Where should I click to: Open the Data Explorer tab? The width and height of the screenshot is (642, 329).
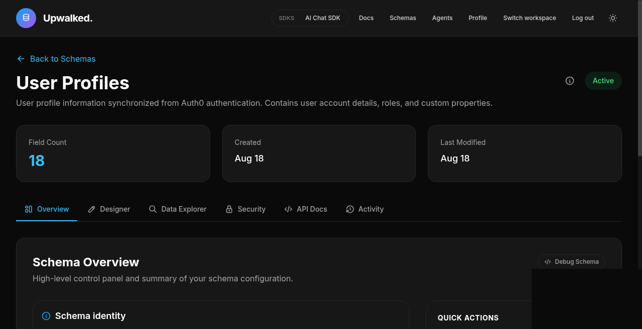[x=178, y=209]
